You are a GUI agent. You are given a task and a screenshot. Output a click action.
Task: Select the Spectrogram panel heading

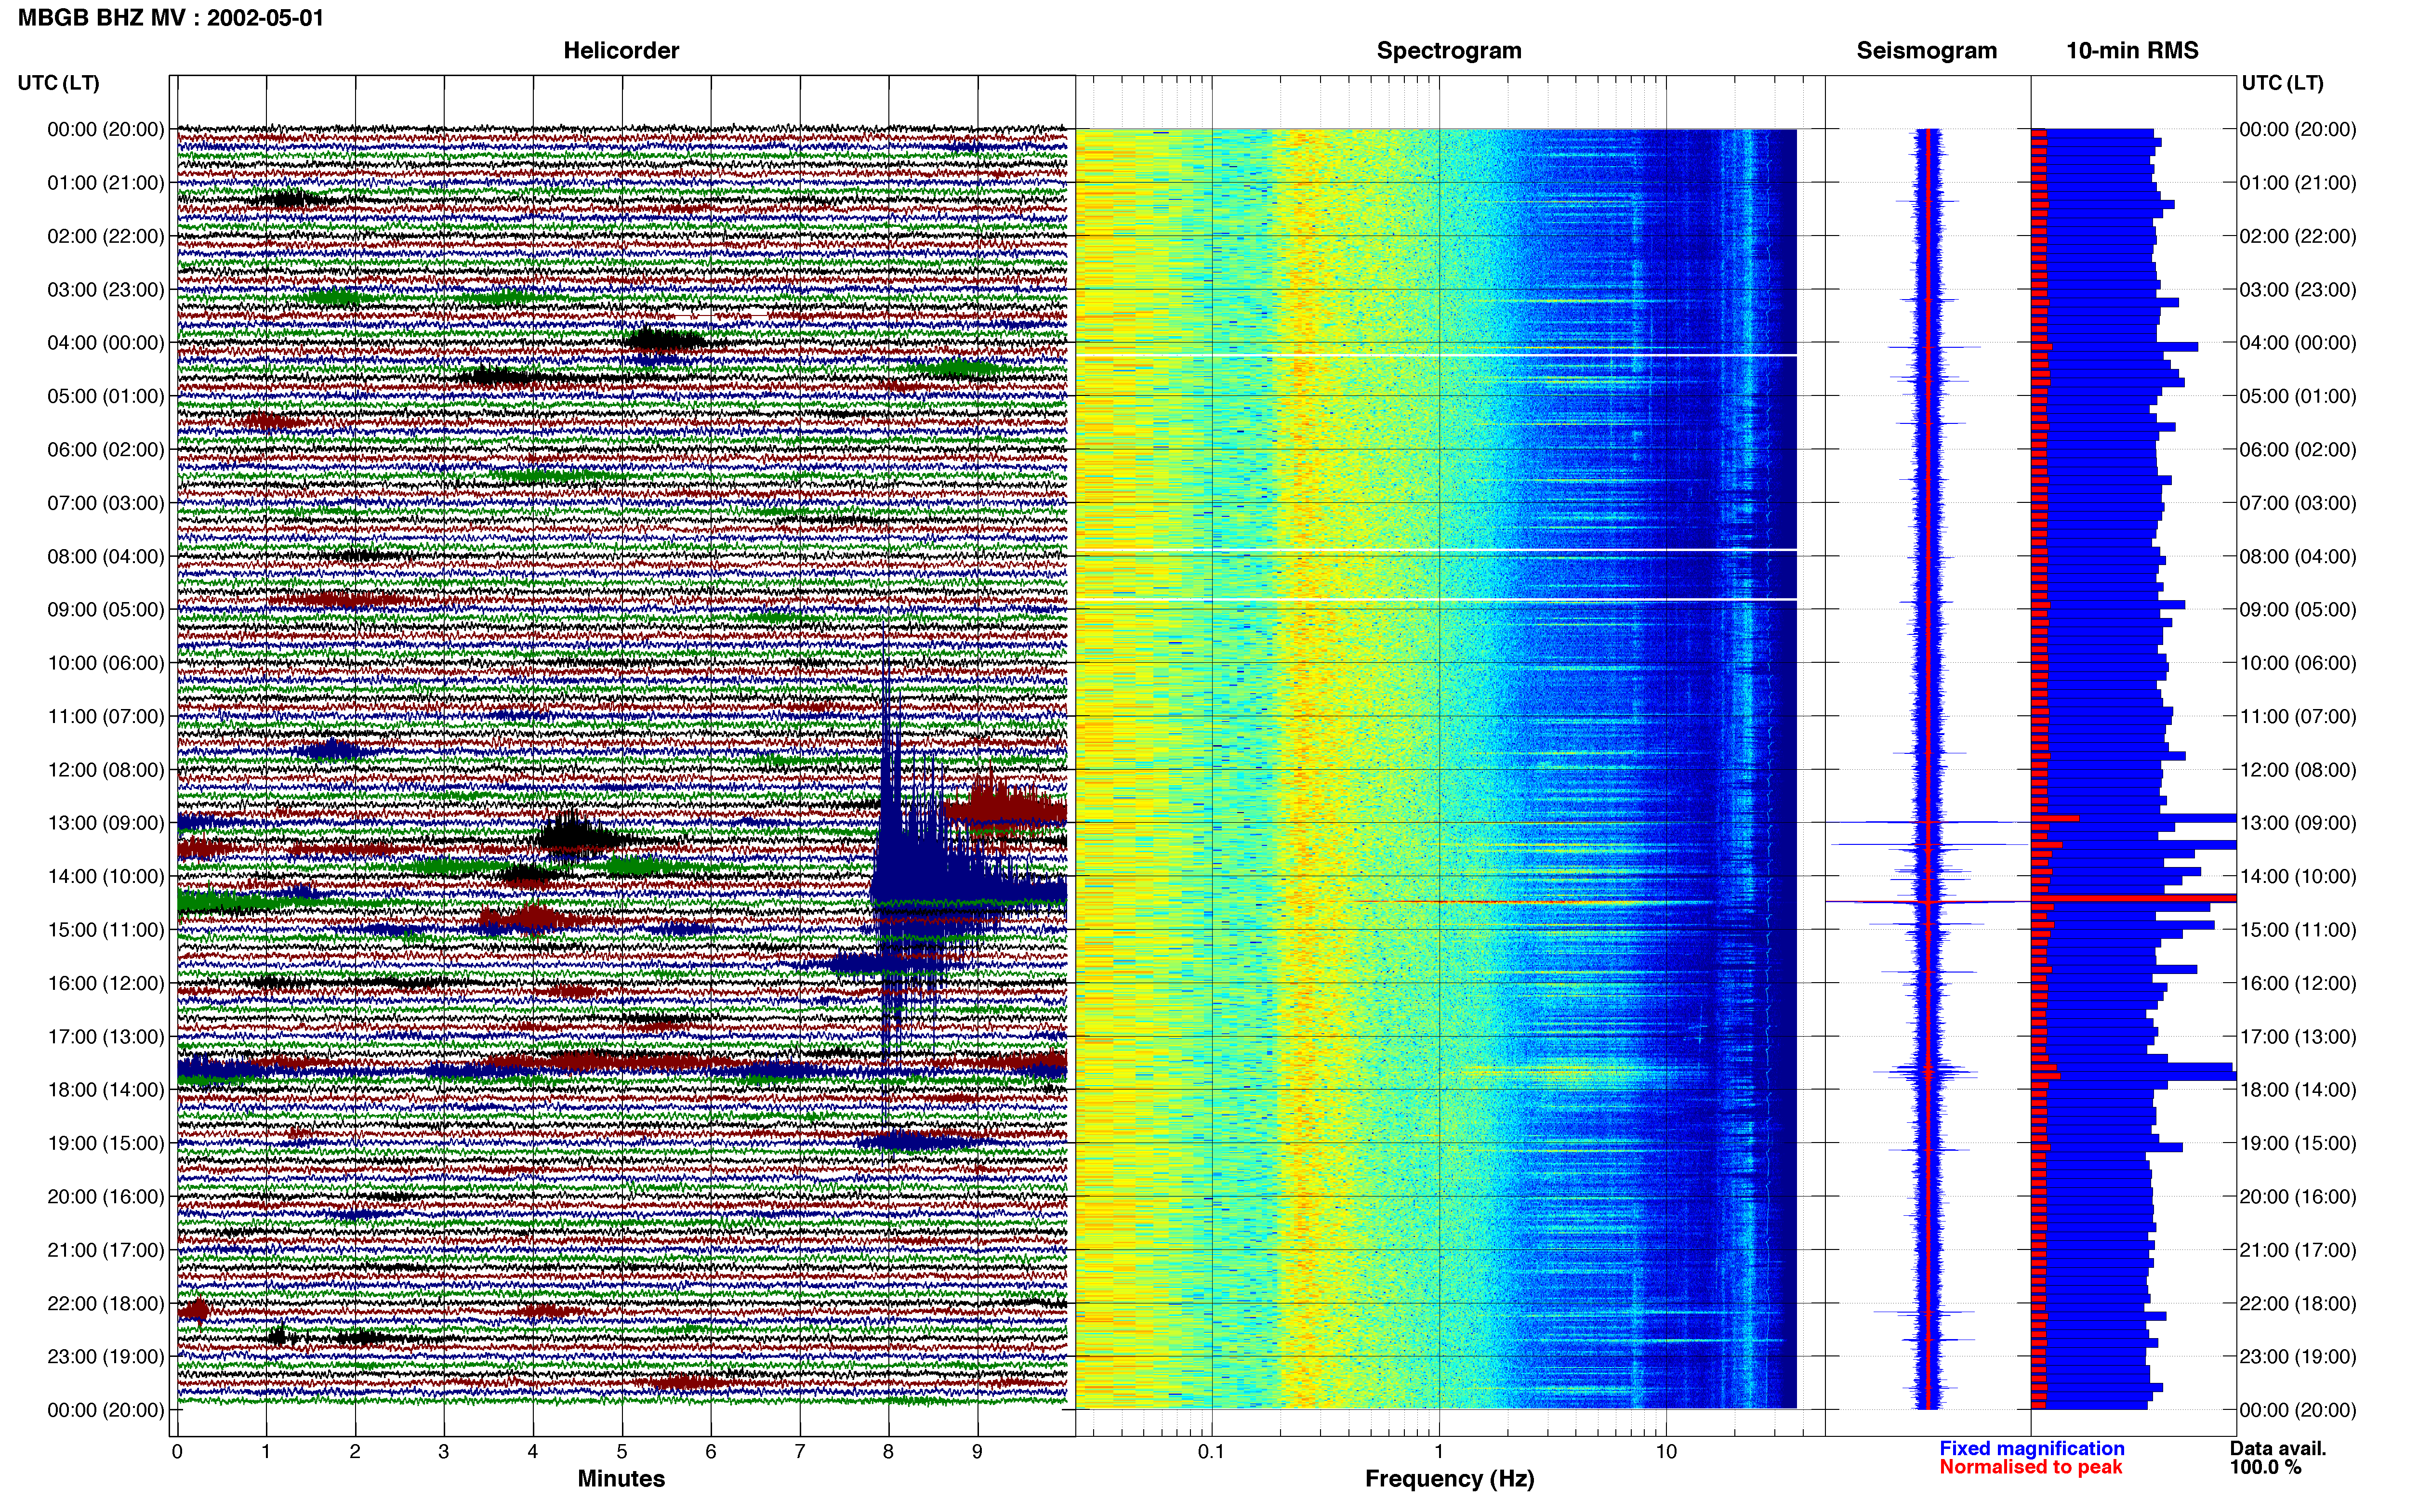1449,51
